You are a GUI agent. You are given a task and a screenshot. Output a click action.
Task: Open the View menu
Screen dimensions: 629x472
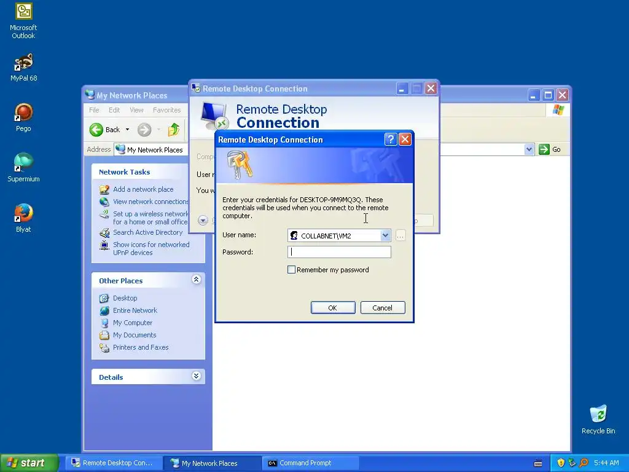click(x=136, y=110)
